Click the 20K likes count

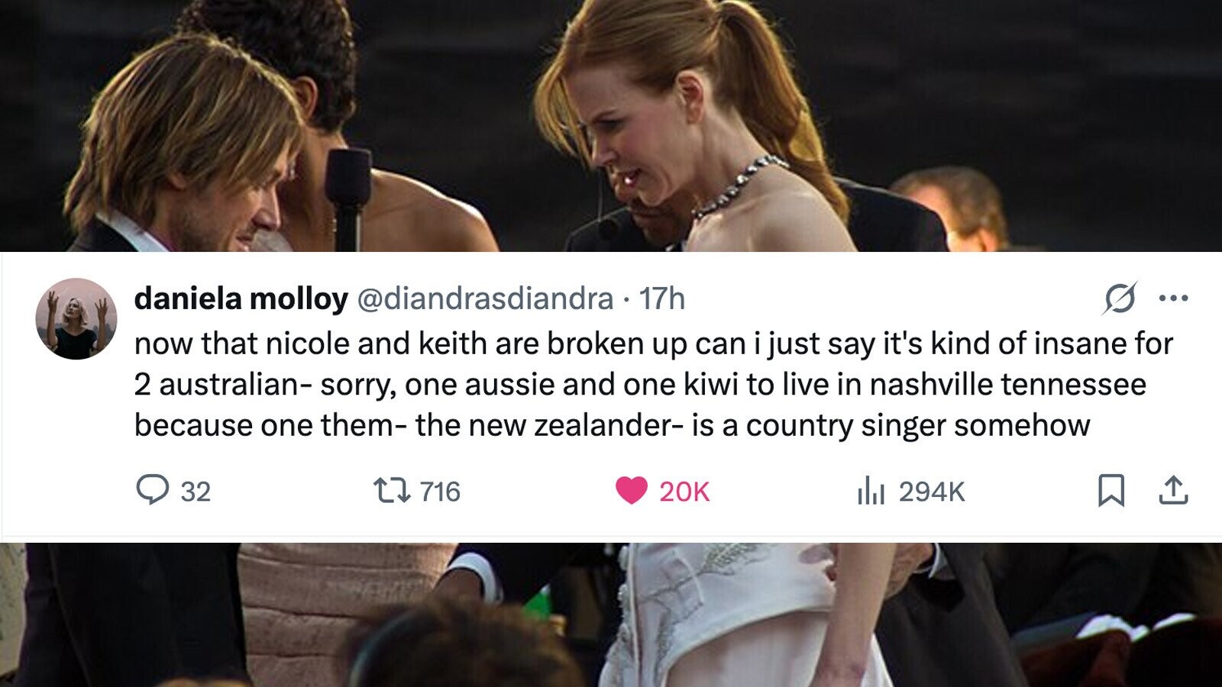[684, 492]
